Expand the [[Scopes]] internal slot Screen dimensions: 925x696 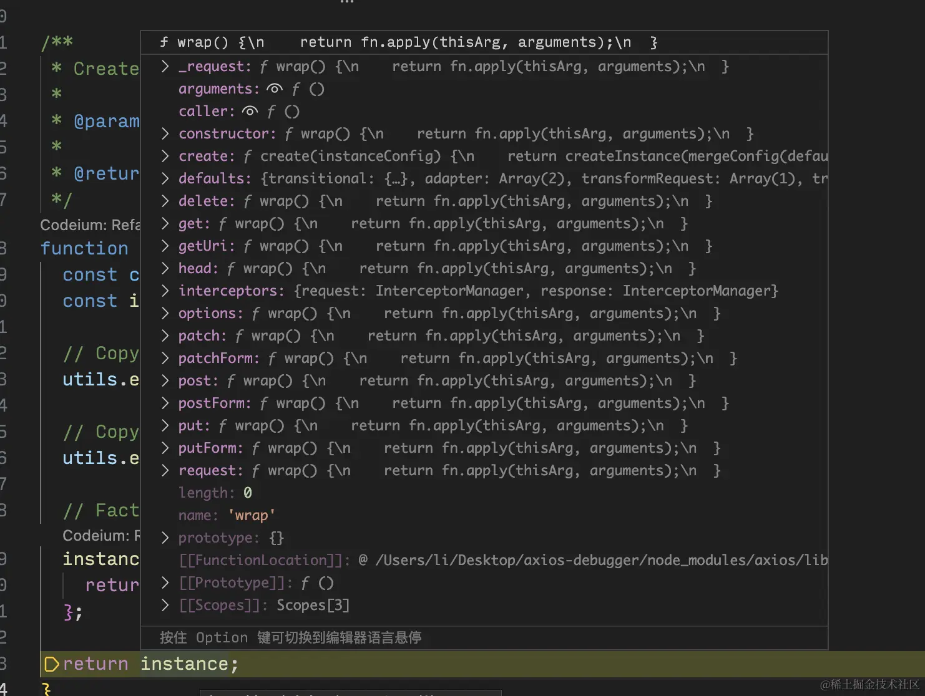(x=165, y=606)
